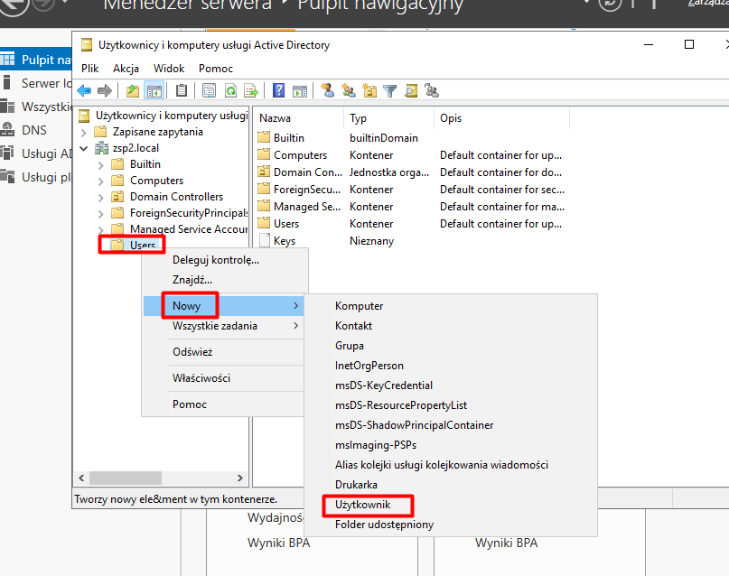This screenshot has width=729, height=576.
Task: Open the Akcja menu in menu bar
Action: coord(126,69)
